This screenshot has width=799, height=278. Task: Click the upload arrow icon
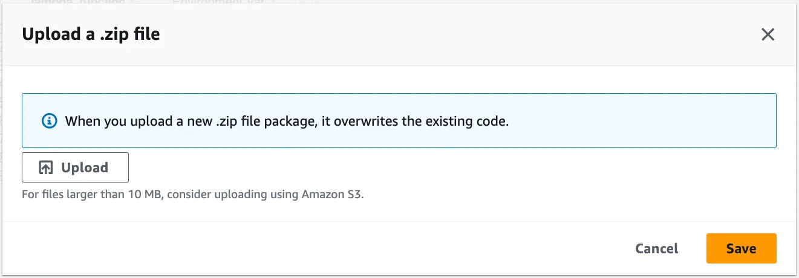pyautogui.click(x=46, y=167)
